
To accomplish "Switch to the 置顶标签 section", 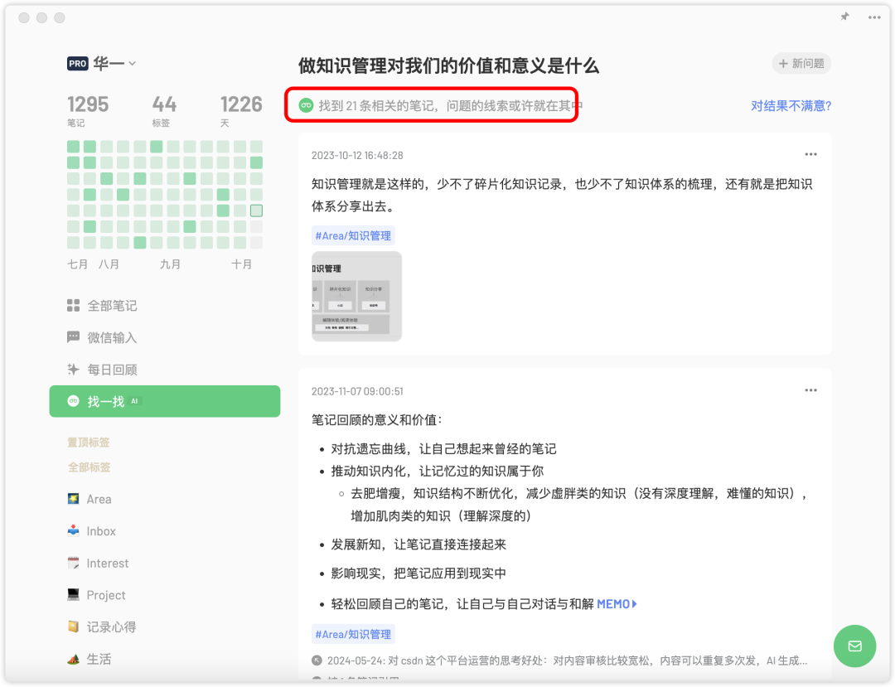I will coord(88,442).
